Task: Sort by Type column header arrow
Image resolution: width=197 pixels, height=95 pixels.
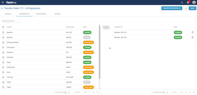Action: 11,27
